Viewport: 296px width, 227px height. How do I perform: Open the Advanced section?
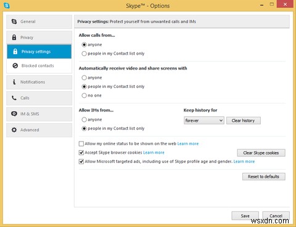click(39, 130)
